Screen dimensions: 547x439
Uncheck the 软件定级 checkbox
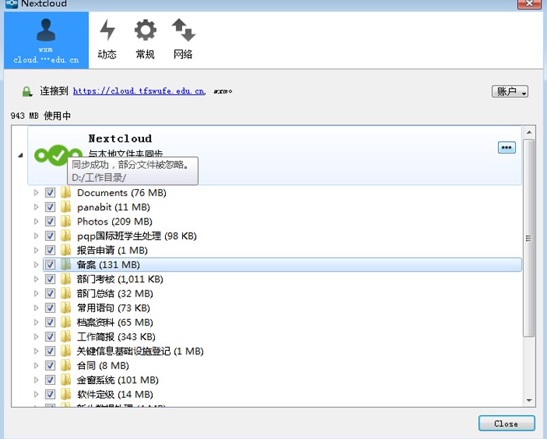(50, 394)
